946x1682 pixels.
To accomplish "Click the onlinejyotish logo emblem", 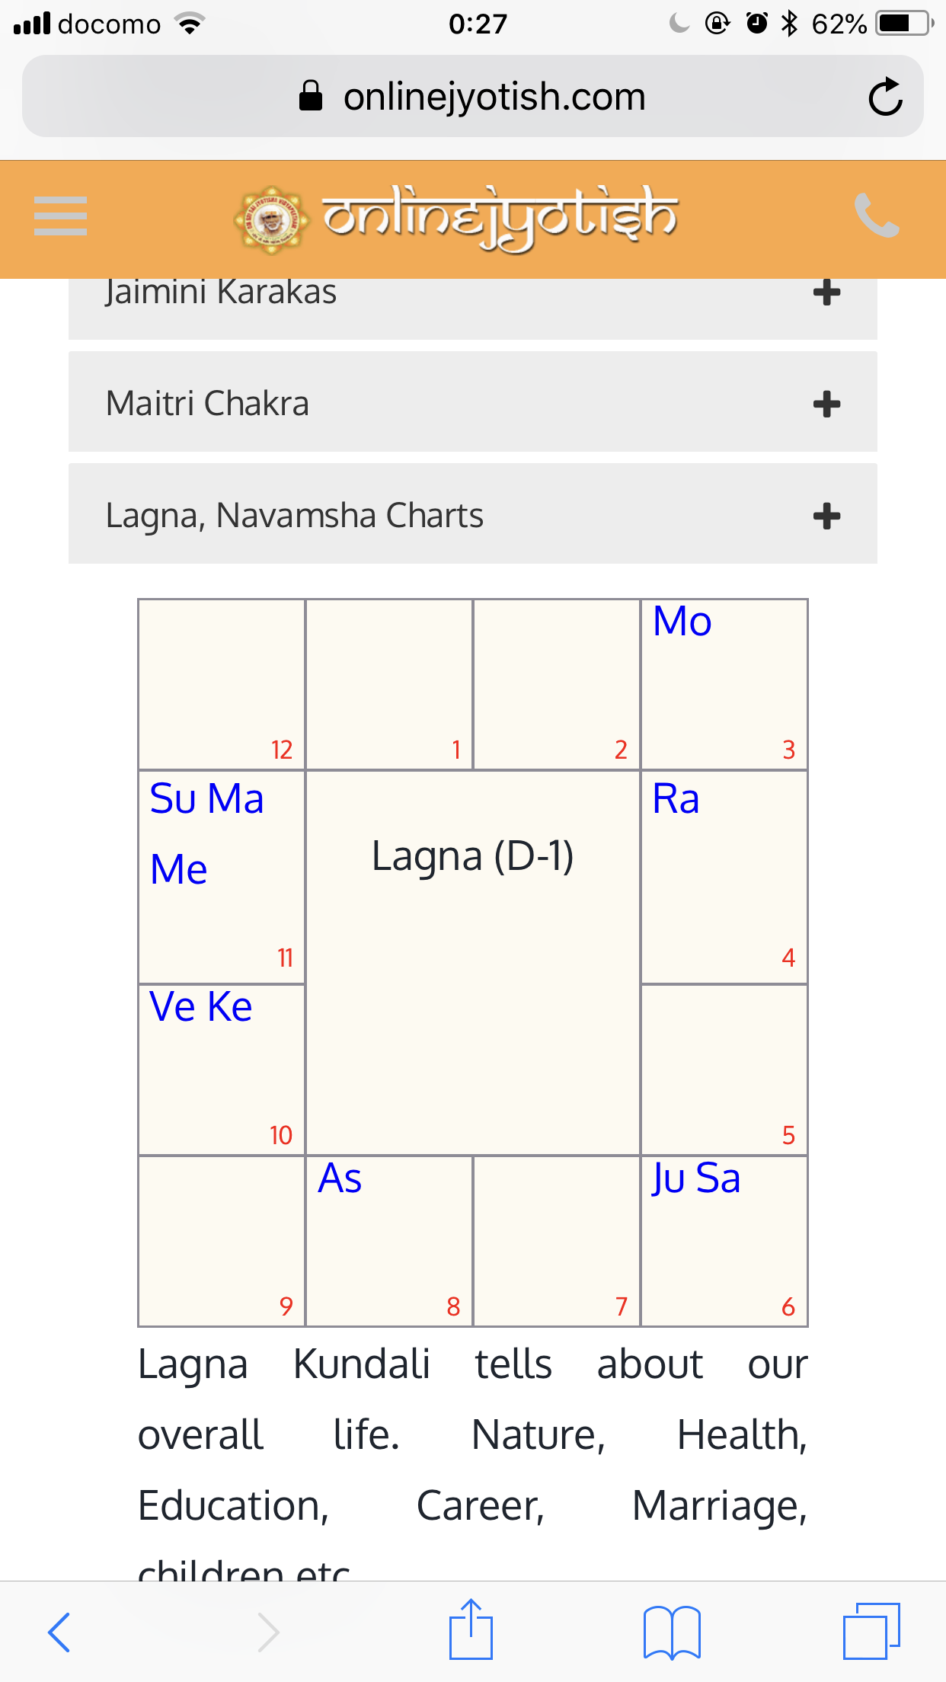I will [270, 219].
